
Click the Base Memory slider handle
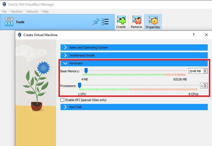(86, 71)
